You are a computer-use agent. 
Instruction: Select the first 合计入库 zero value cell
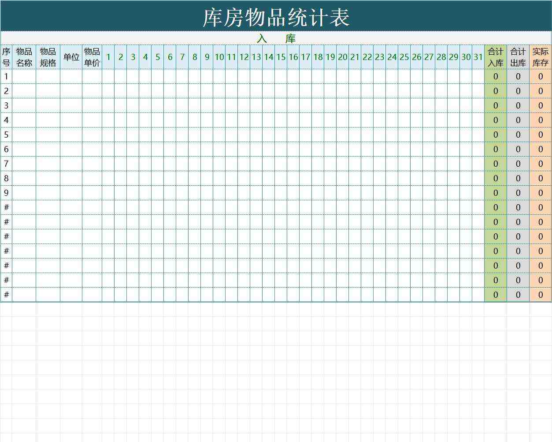495,76
